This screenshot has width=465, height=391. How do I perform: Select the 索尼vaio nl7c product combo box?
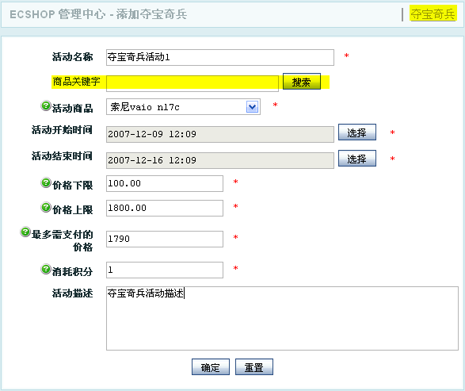click(183, 107)
